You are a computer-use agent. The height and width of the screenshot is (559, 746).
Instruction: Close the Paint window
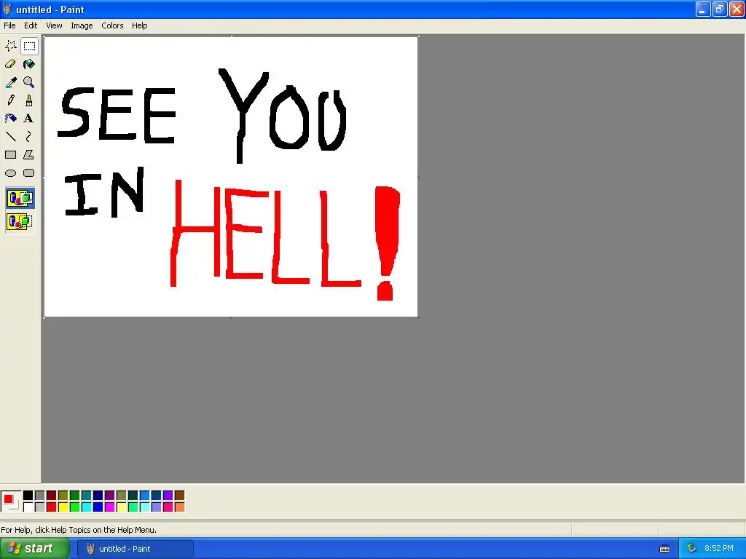click(x=737, y=9)
